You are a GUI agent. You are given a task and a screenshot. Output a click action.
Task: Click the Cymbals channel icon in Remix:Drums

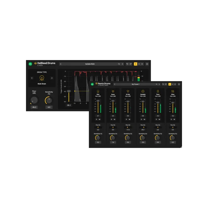tap(143, 91)
